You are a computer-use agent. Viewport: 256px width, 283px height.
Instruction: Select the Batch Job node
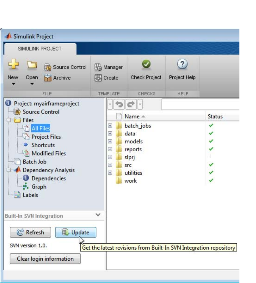(x=34, y=162)
